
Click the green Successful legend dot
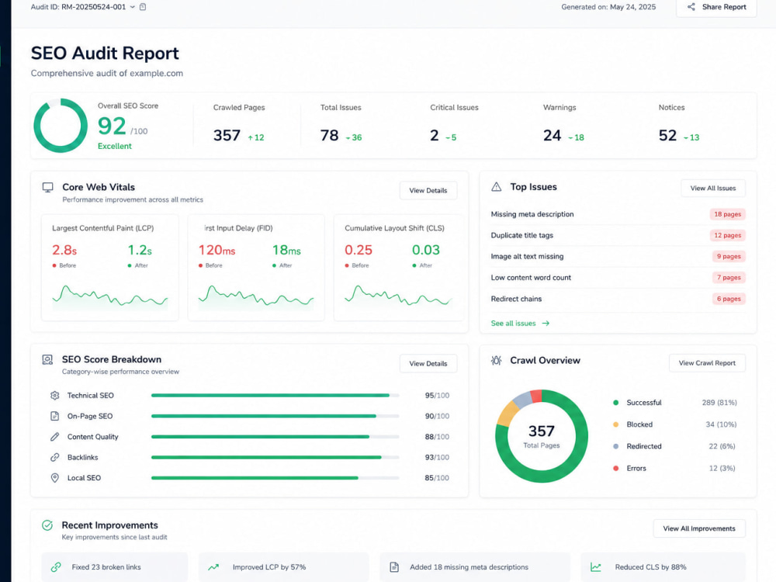(615, 402)
